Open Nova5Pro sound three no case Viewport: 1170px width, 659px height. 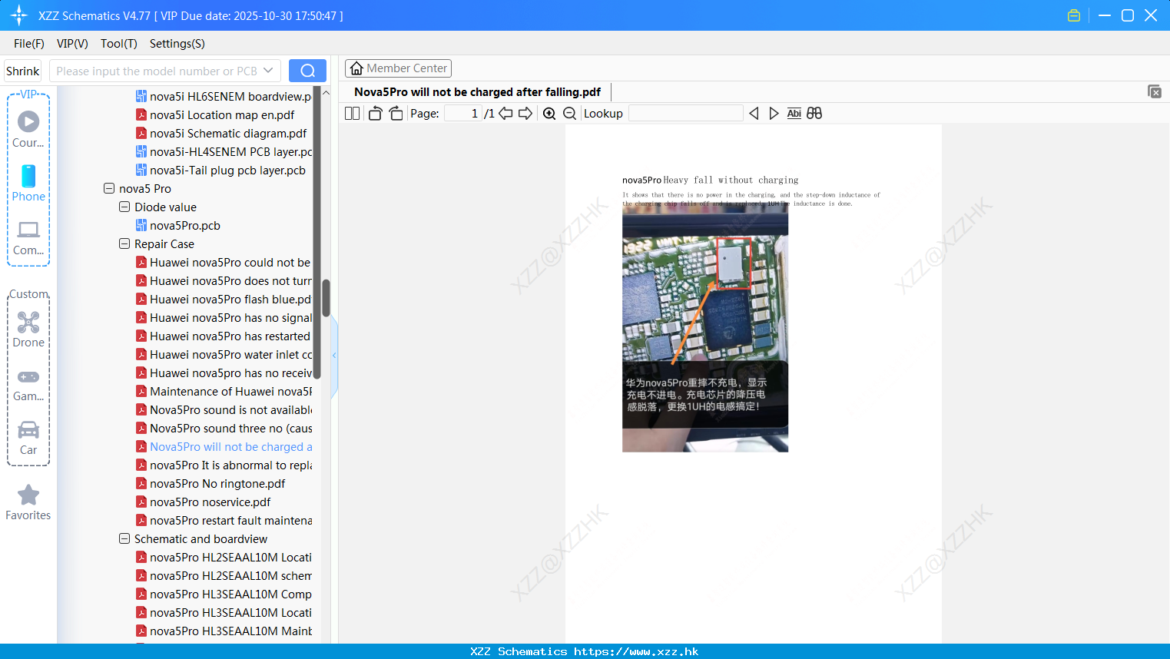pos(224,428)
